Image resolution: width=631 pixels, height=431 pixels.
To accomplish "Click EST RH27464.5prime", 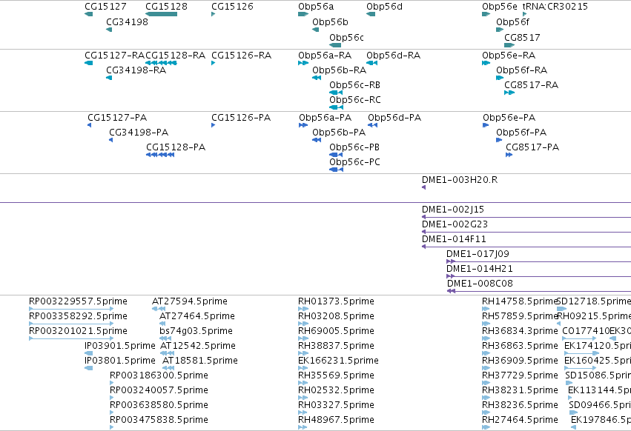I will (x=520, y=420).
